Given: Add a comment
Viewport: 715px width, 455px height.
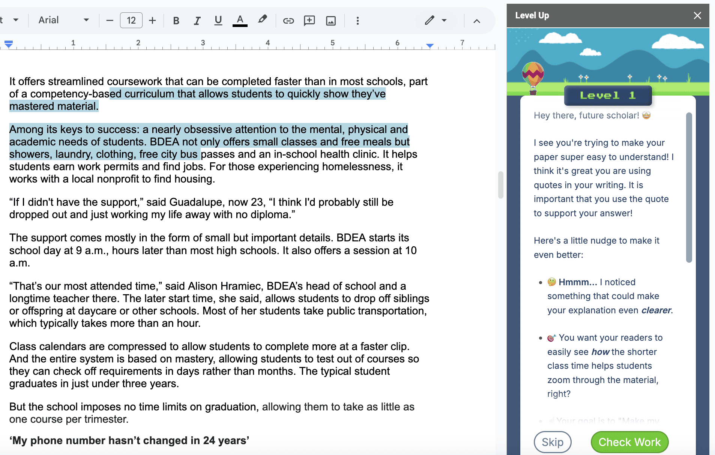Looking at the screenshot, I should click(x=309, y=21).
